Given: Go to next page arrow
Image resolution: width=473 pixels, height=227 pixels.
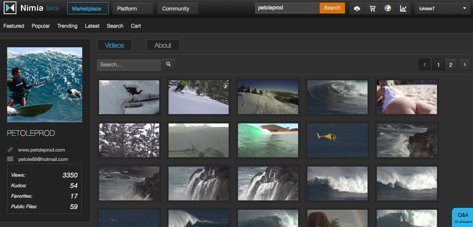Looking at the screenshot, I should pos(465,65).
